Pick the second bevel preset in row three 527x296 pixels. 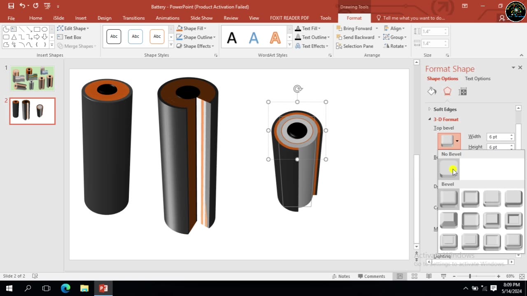pyautogui.click(x=470, y=242)
